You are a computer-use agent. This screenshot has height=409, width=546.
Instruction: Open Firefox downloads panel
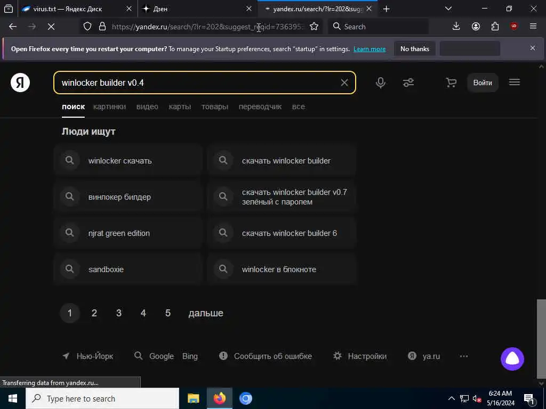point(456,26)
